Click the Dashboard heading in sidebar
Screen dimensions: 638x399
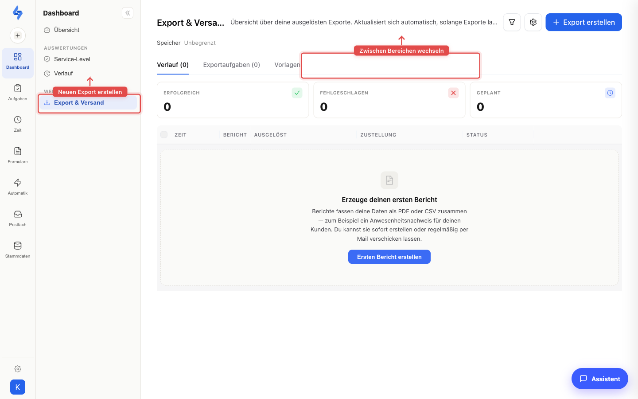click(61, 13)
